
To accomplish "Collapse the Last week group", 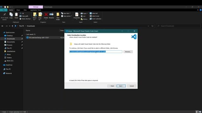I will click(x=25, y=34).
